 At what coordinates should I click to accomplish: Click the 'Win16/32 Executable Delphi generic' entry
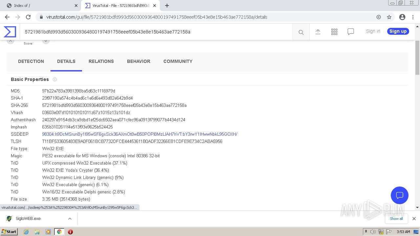83,192
